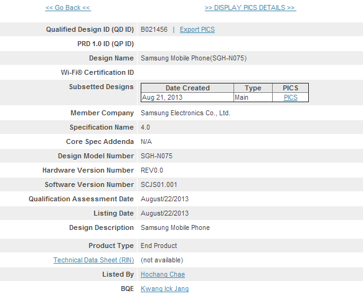Select Design Model Number value SGH-N075
This screenshot has width=363, height=296.
(156, 156)
